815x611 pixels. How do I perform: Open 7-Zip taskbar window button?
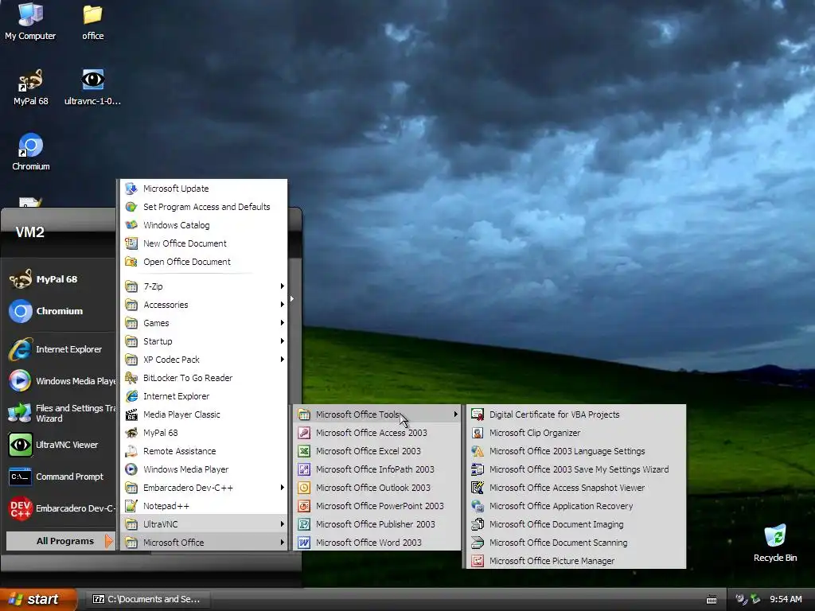point(146,599)
